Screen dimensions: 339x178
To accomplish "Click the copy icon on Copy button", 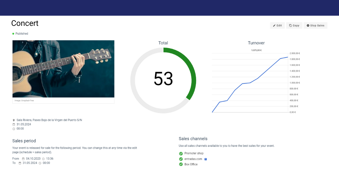I will [290, 26].
